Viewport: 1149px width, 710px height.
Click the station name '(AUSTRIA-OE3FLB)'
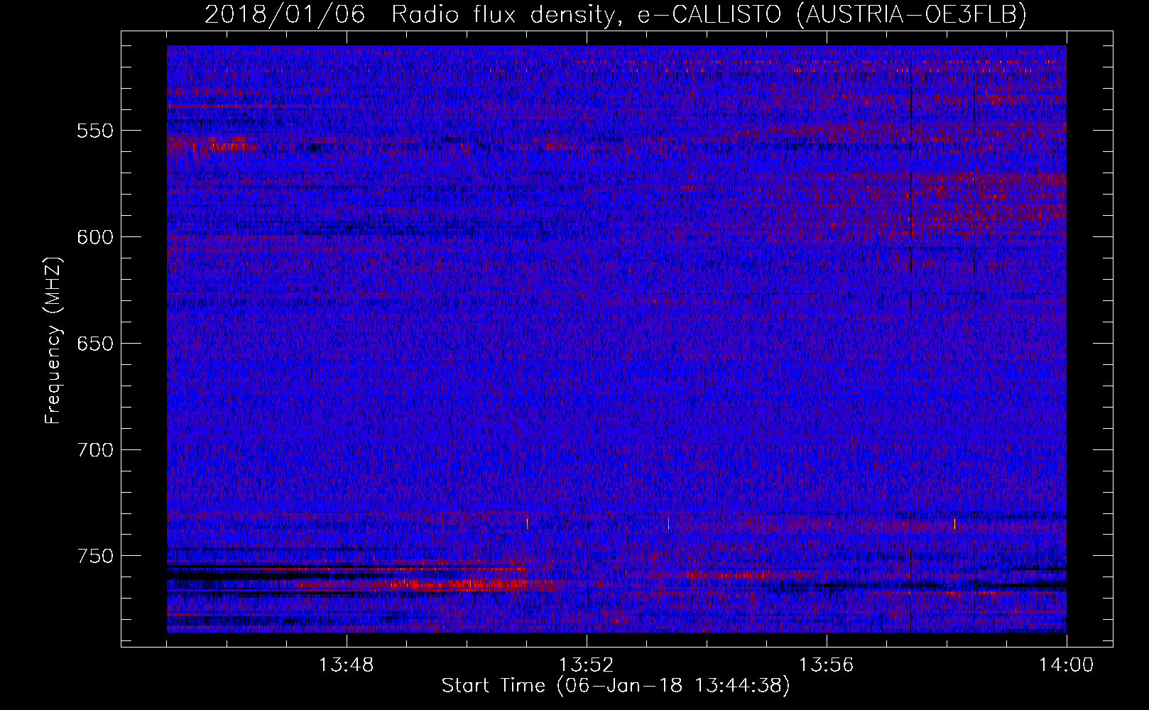[x=912, y=14]
